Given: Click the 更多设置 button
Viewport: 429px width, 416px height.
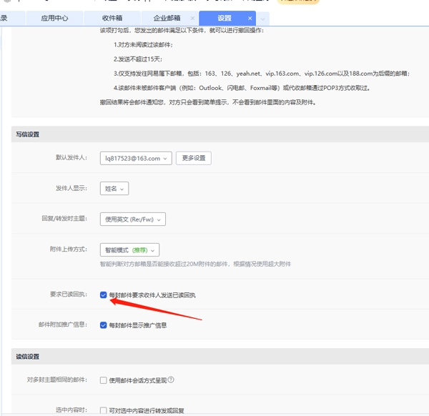Looking at the screenshot, I should coord(194,158).
